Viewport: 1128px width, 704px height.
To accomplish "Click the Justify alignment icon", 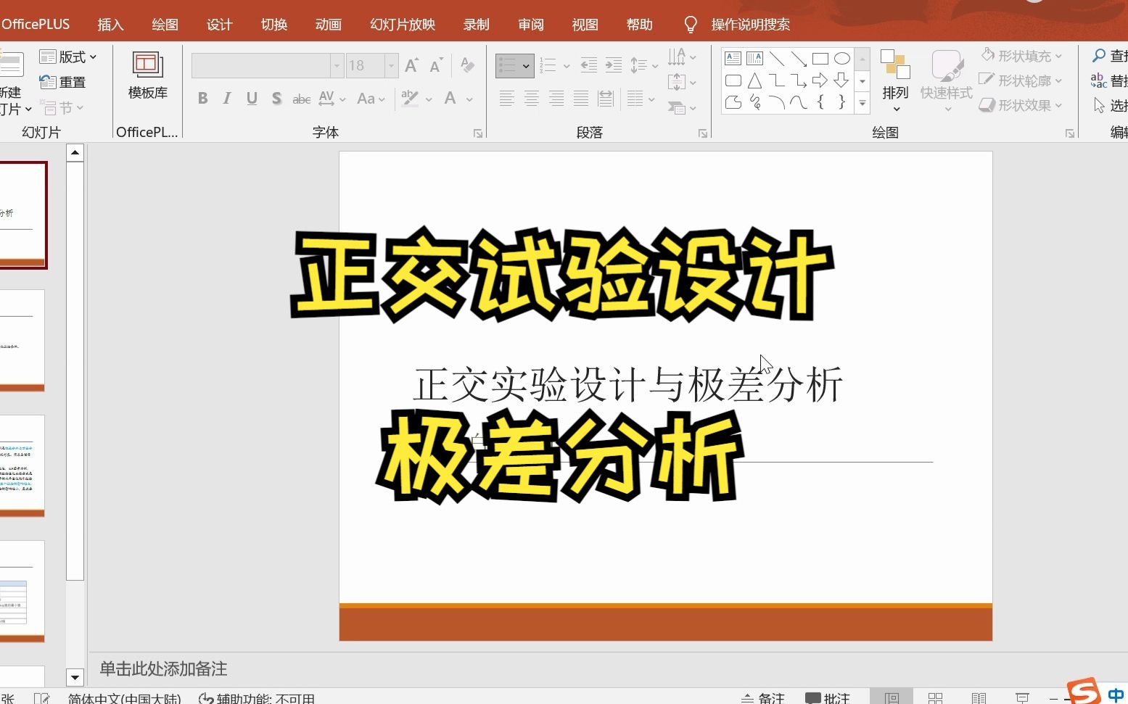I will coord(581,99).
